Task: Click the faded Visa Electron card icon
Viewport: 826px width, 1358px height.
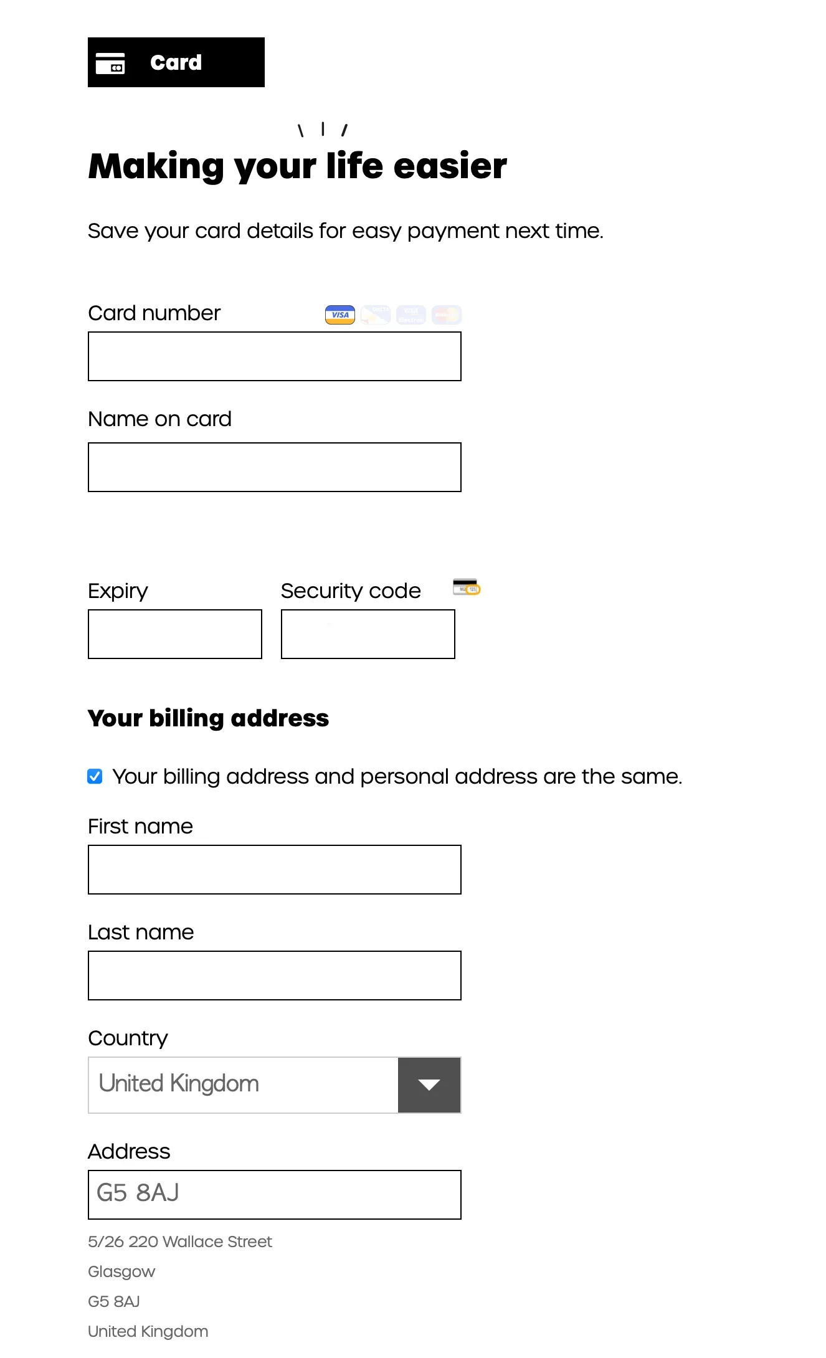Action: coord(411,315)
